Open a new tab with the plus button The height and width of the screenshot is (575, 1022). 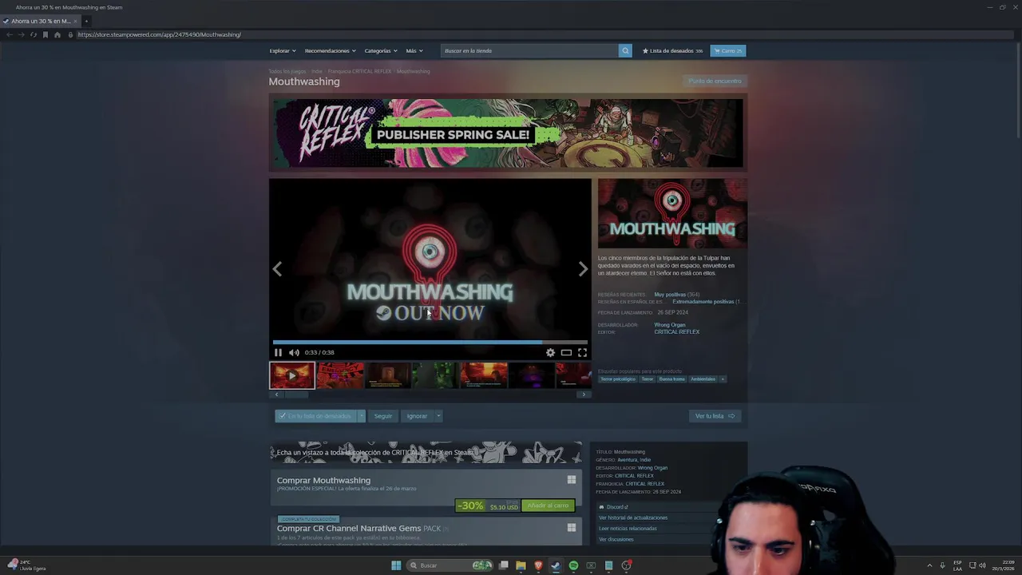[x=86, y=22]
